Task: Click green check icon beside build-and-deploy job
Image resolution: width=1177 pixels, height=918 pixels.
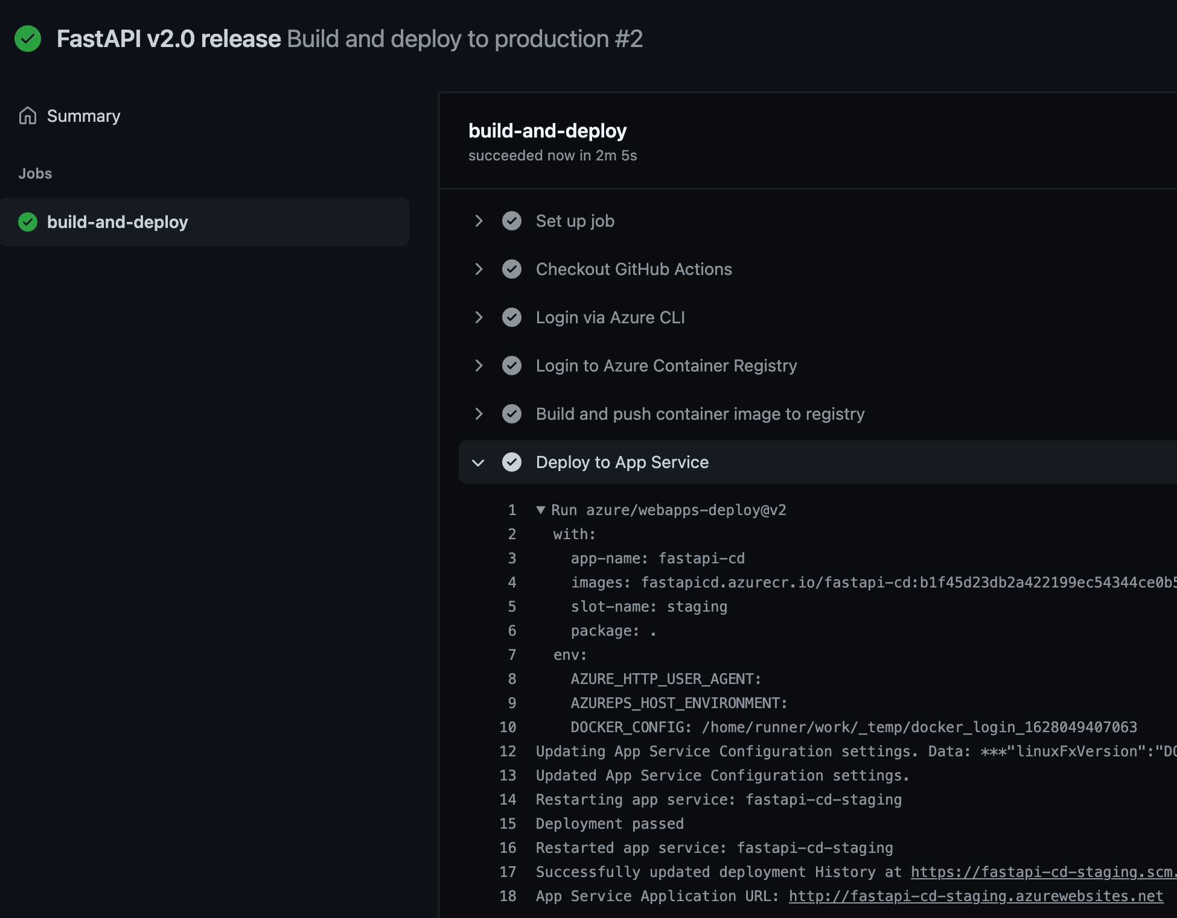Action: (28, 222)
